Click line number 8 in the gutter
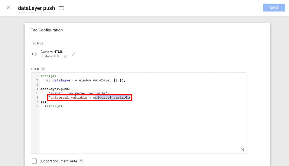This screenshot has width=289, height=166. [x=37, y=106]
